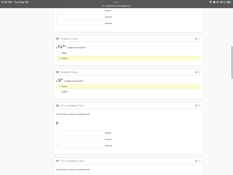Click neutrons input field in top question
The image size is (233, 175).
[x=81, y=17]
